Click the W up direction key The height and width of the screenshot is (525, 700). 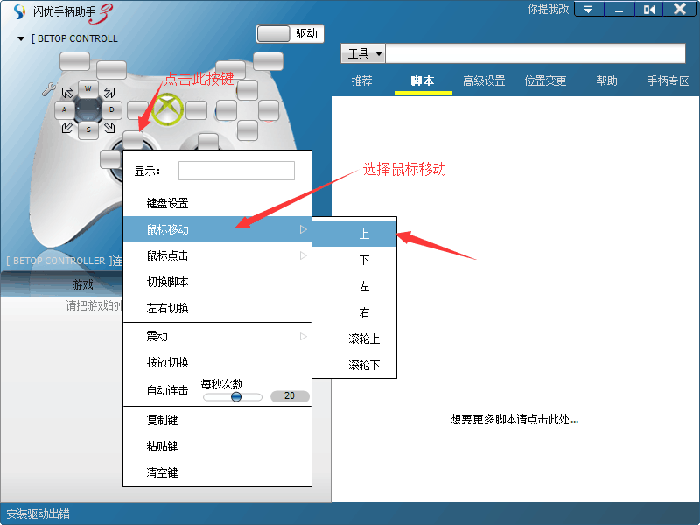(x=88, y=88)
